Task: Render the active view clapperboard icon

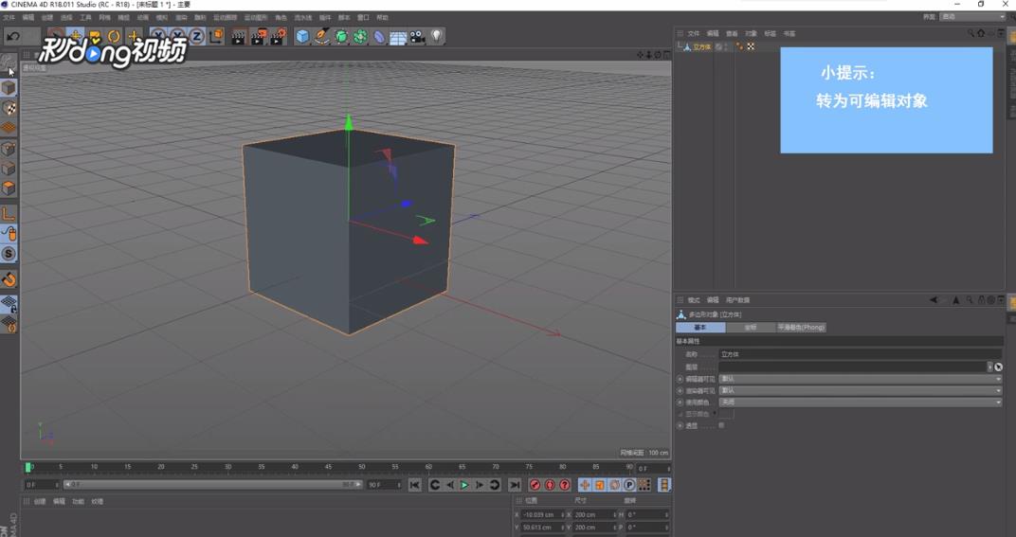Action: 238,37
